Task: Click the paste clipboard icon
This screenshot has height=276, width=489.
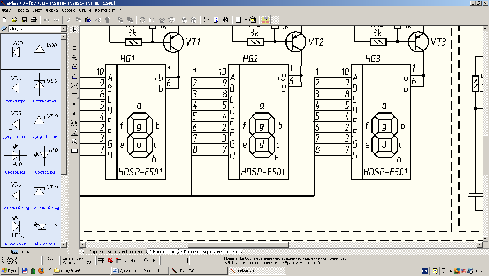Action: [88, 20]
